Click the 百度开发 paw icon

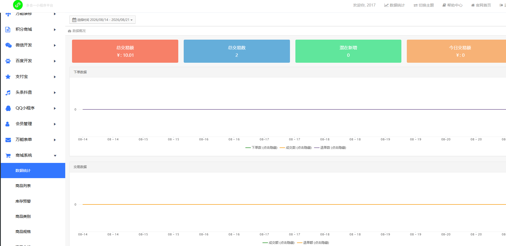click(8, 61)
